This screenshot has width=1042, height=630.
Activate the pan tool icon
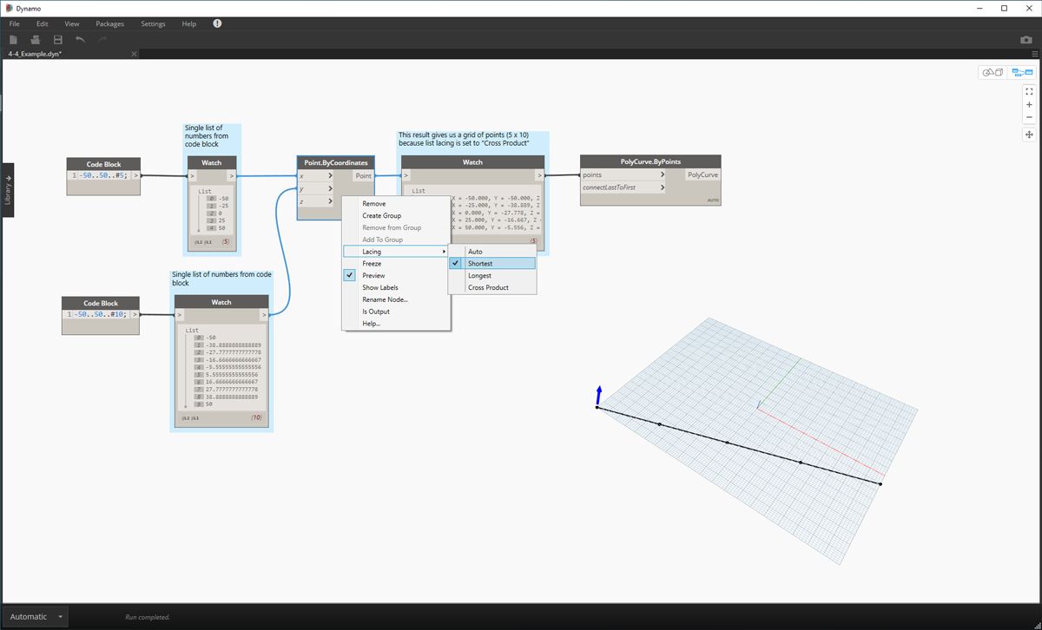[x=1029, y=135]
